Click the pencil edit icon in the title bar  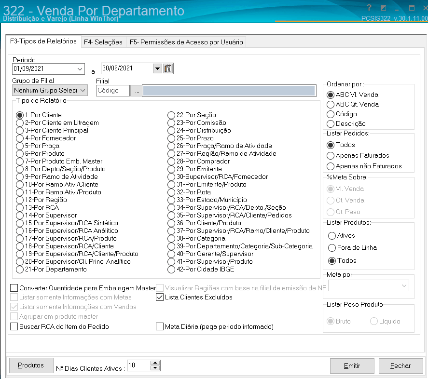pos(383,8)
